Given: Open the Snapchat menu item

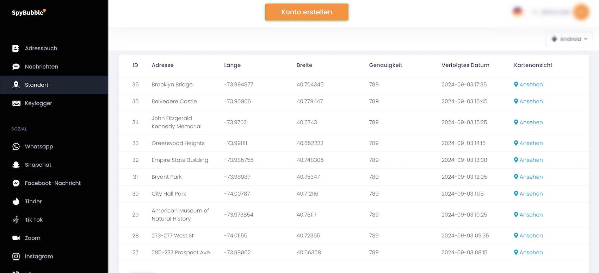Looking at the screenshot, I should click(x=54, y=165).
